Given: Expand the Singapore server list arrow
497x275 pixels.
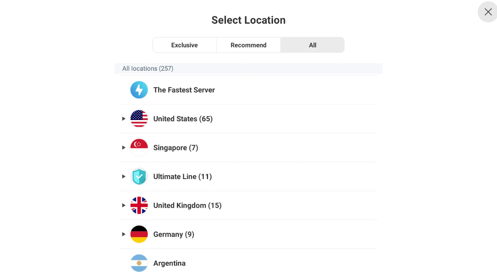Looking at the screenshot, I should click(124, 148).
